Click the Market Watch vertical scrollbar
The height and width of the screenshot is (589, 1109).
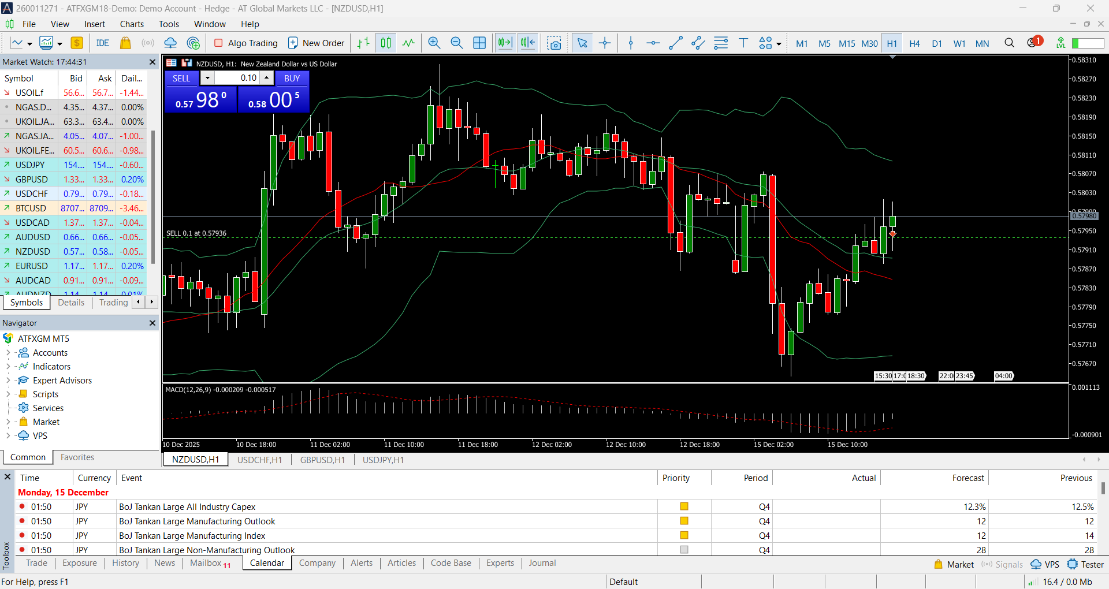153,196
